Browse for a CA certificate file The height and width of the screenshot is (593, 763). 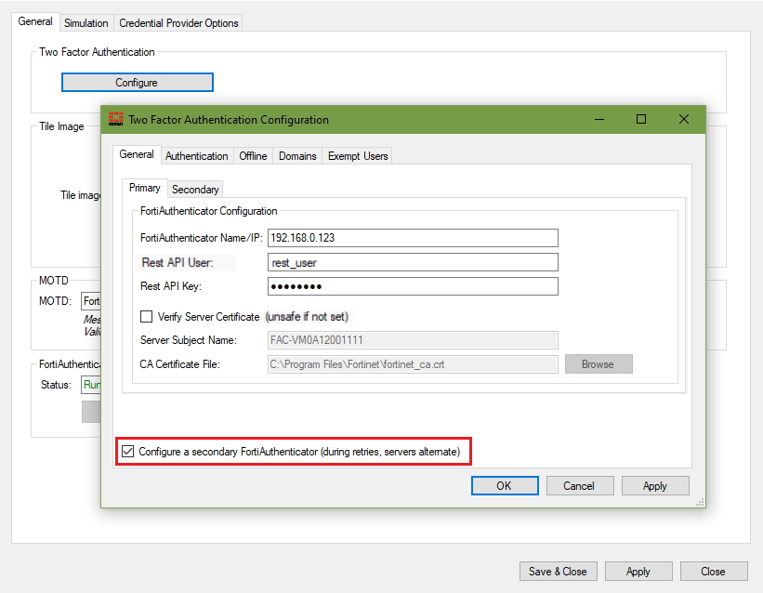coord(598,363)
